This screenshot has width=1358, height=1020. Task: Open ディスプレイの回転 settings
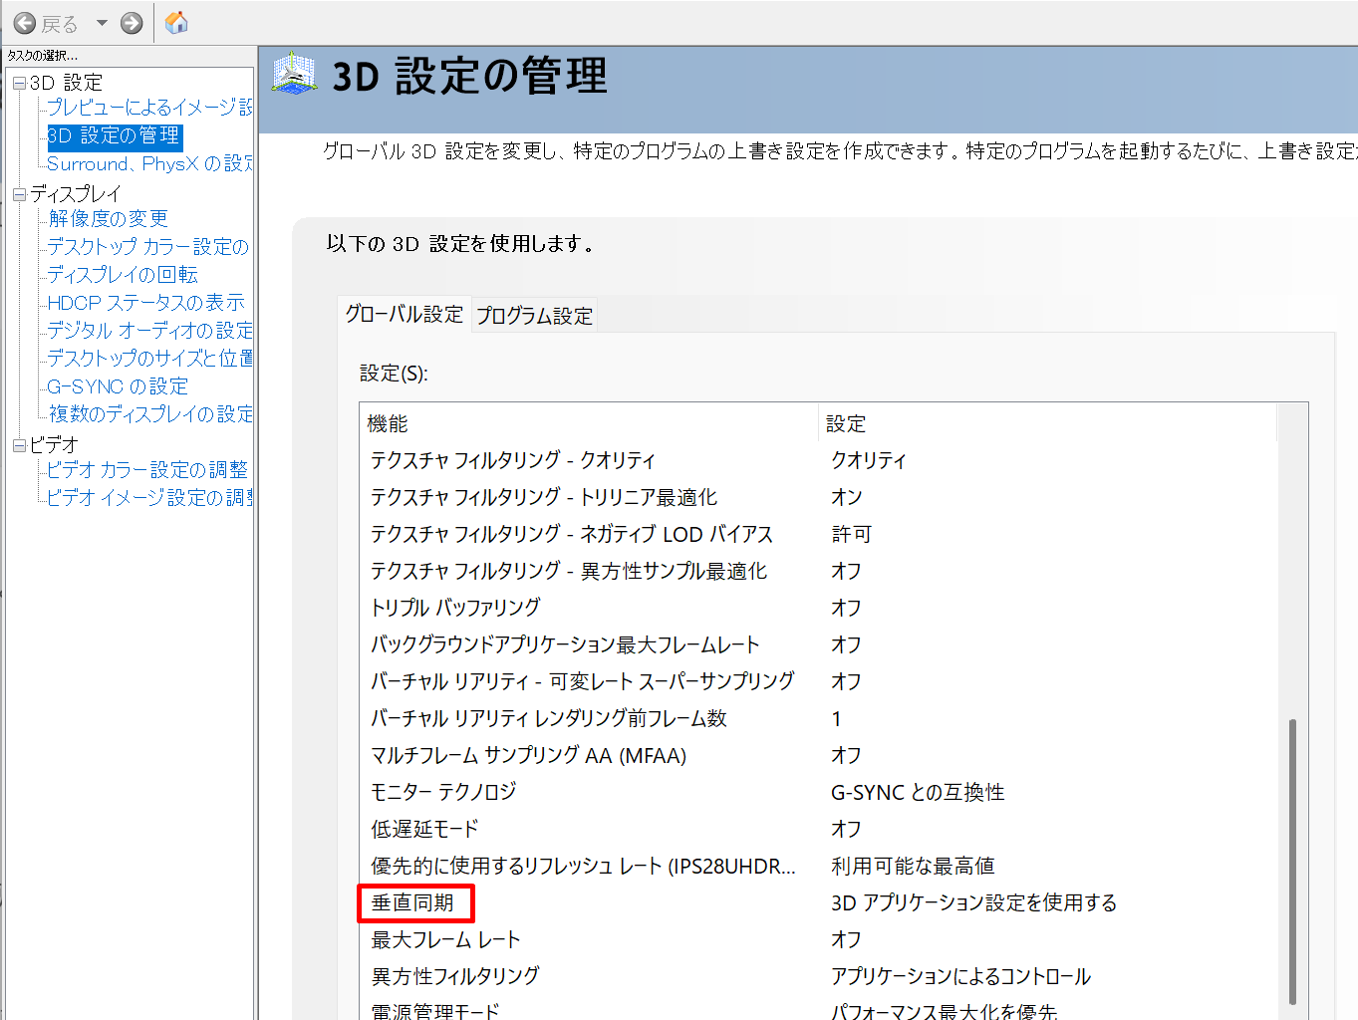(x=120, y=274)
